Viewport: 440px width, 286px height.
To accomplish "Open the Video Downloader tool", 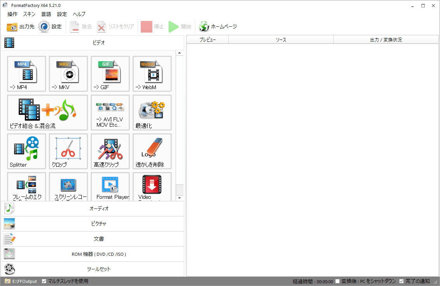I will point(152,186).
